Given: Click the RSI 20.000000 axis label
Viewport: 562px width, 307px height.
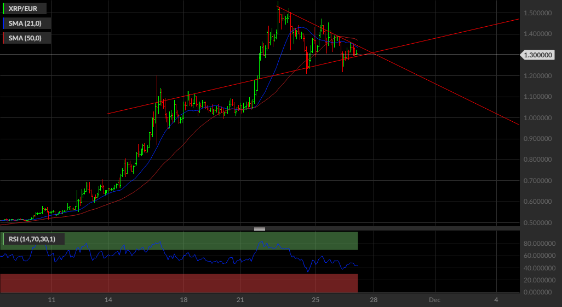Looking at the screenshot, I should click(x=540, y=280).
